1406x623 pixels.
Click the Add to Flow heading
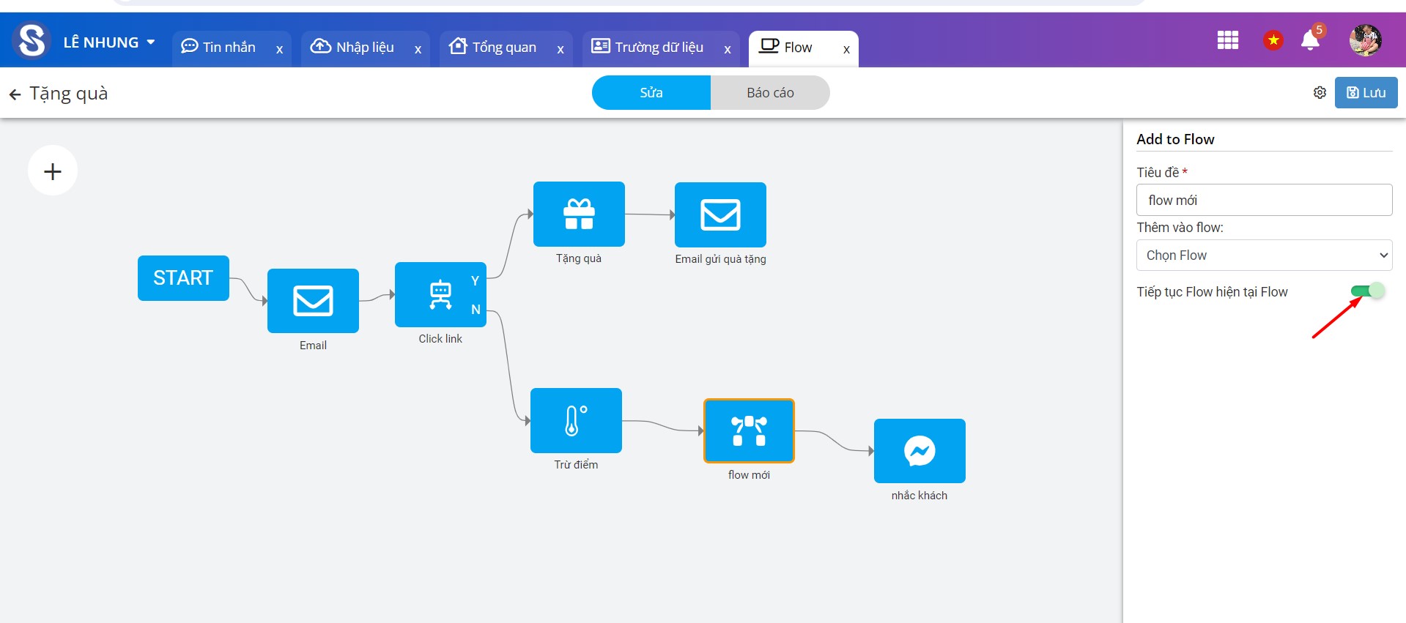click(1175, 139)
